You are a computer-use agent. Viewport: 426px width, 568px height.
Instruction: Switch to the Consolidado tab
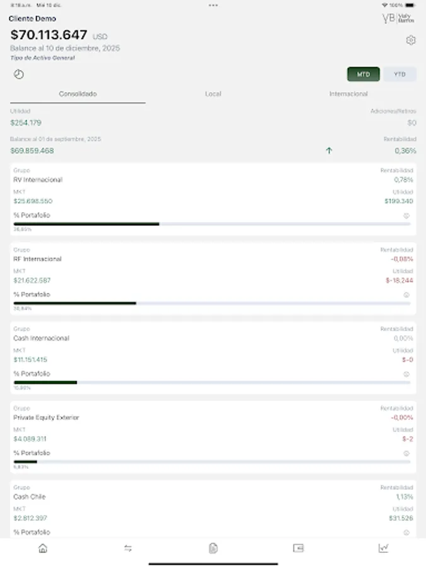(78, 94)
